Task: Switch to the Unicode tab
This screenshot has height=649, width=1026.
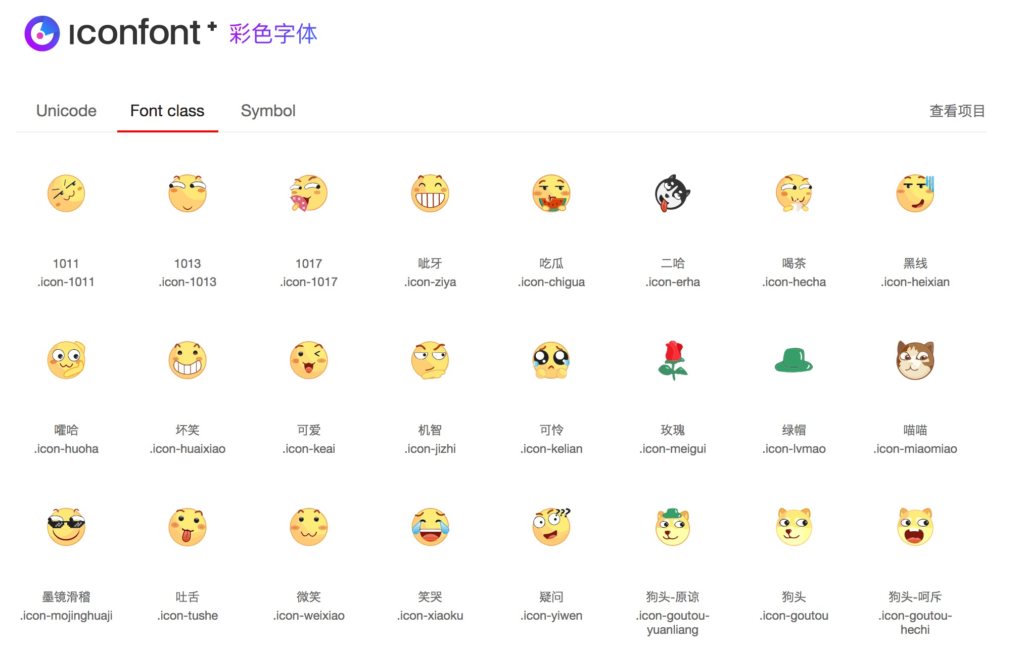Action: click(66, 111)
